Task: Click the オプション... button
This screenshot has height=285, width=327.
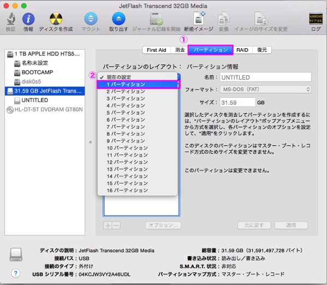Action: (163, 225)
